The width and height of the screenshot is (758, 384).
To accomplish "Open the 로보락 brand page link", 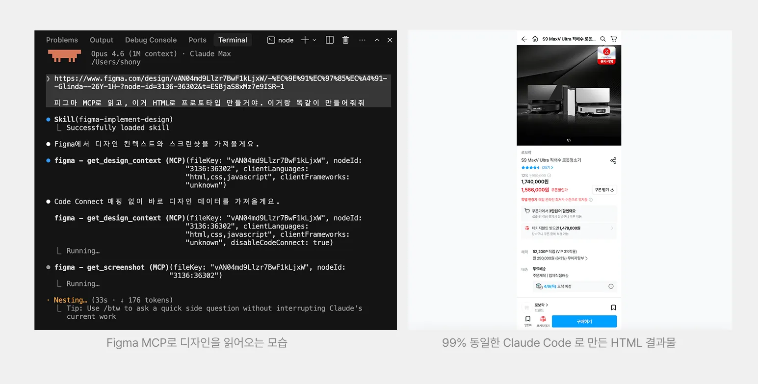I will [541, 305].
